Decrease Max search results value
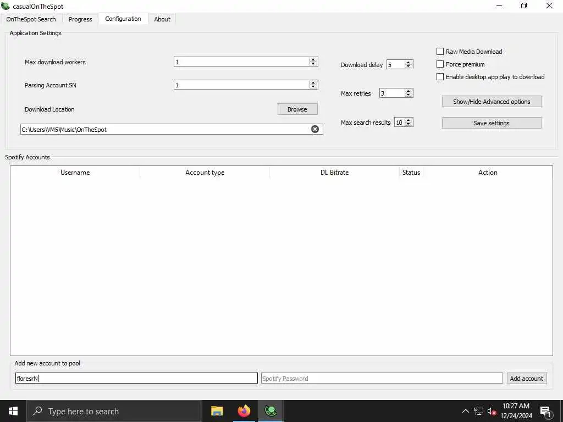This screenshot has height=422, width=563. pyautogui.click(x=409, y=124)
